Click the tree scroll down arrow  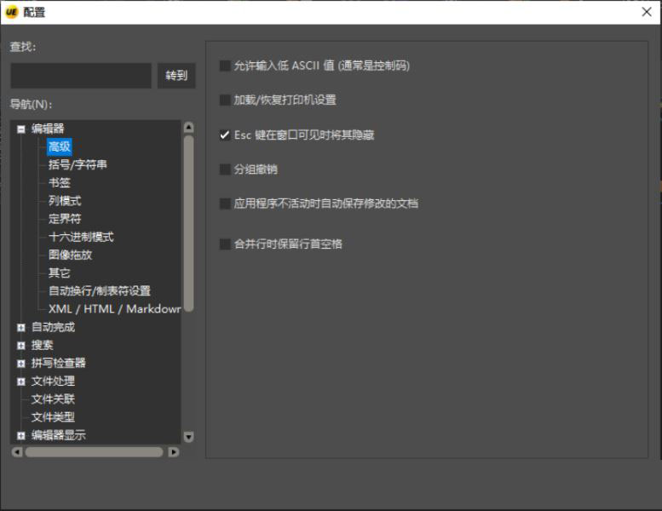click(x=189, y=437)
